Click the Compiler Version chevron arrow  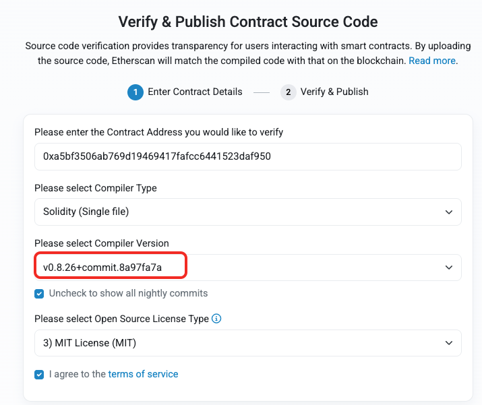click(449, 268)
